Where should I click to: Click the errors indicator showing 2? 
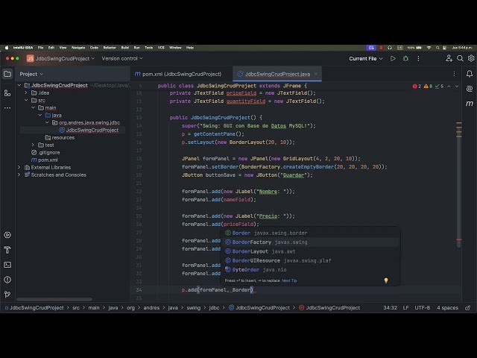417,87
